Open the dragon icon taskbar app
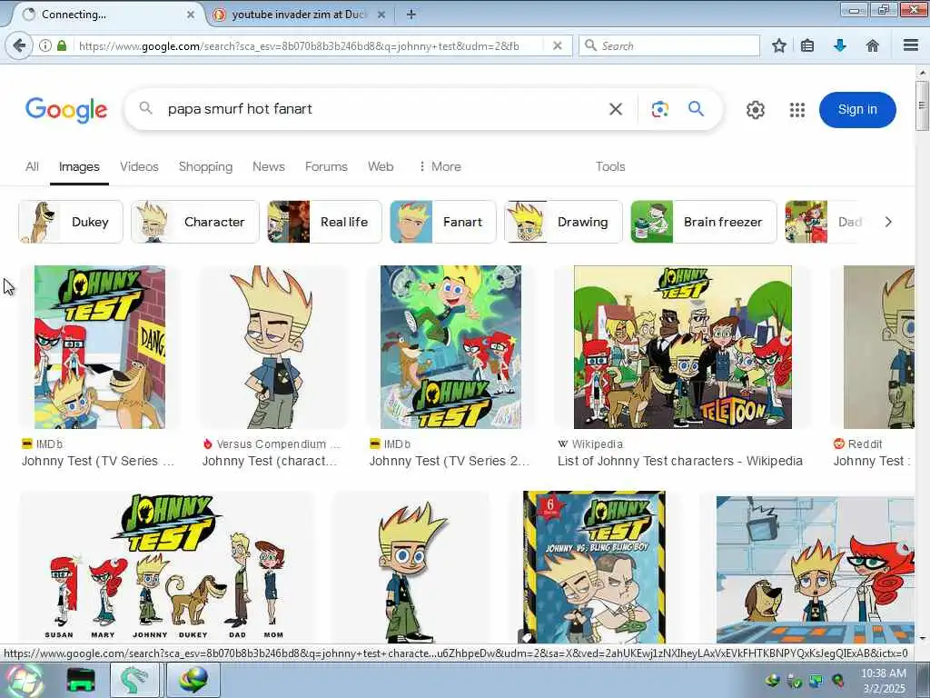This screenshot has height=698, width=930. click(135, 680)
